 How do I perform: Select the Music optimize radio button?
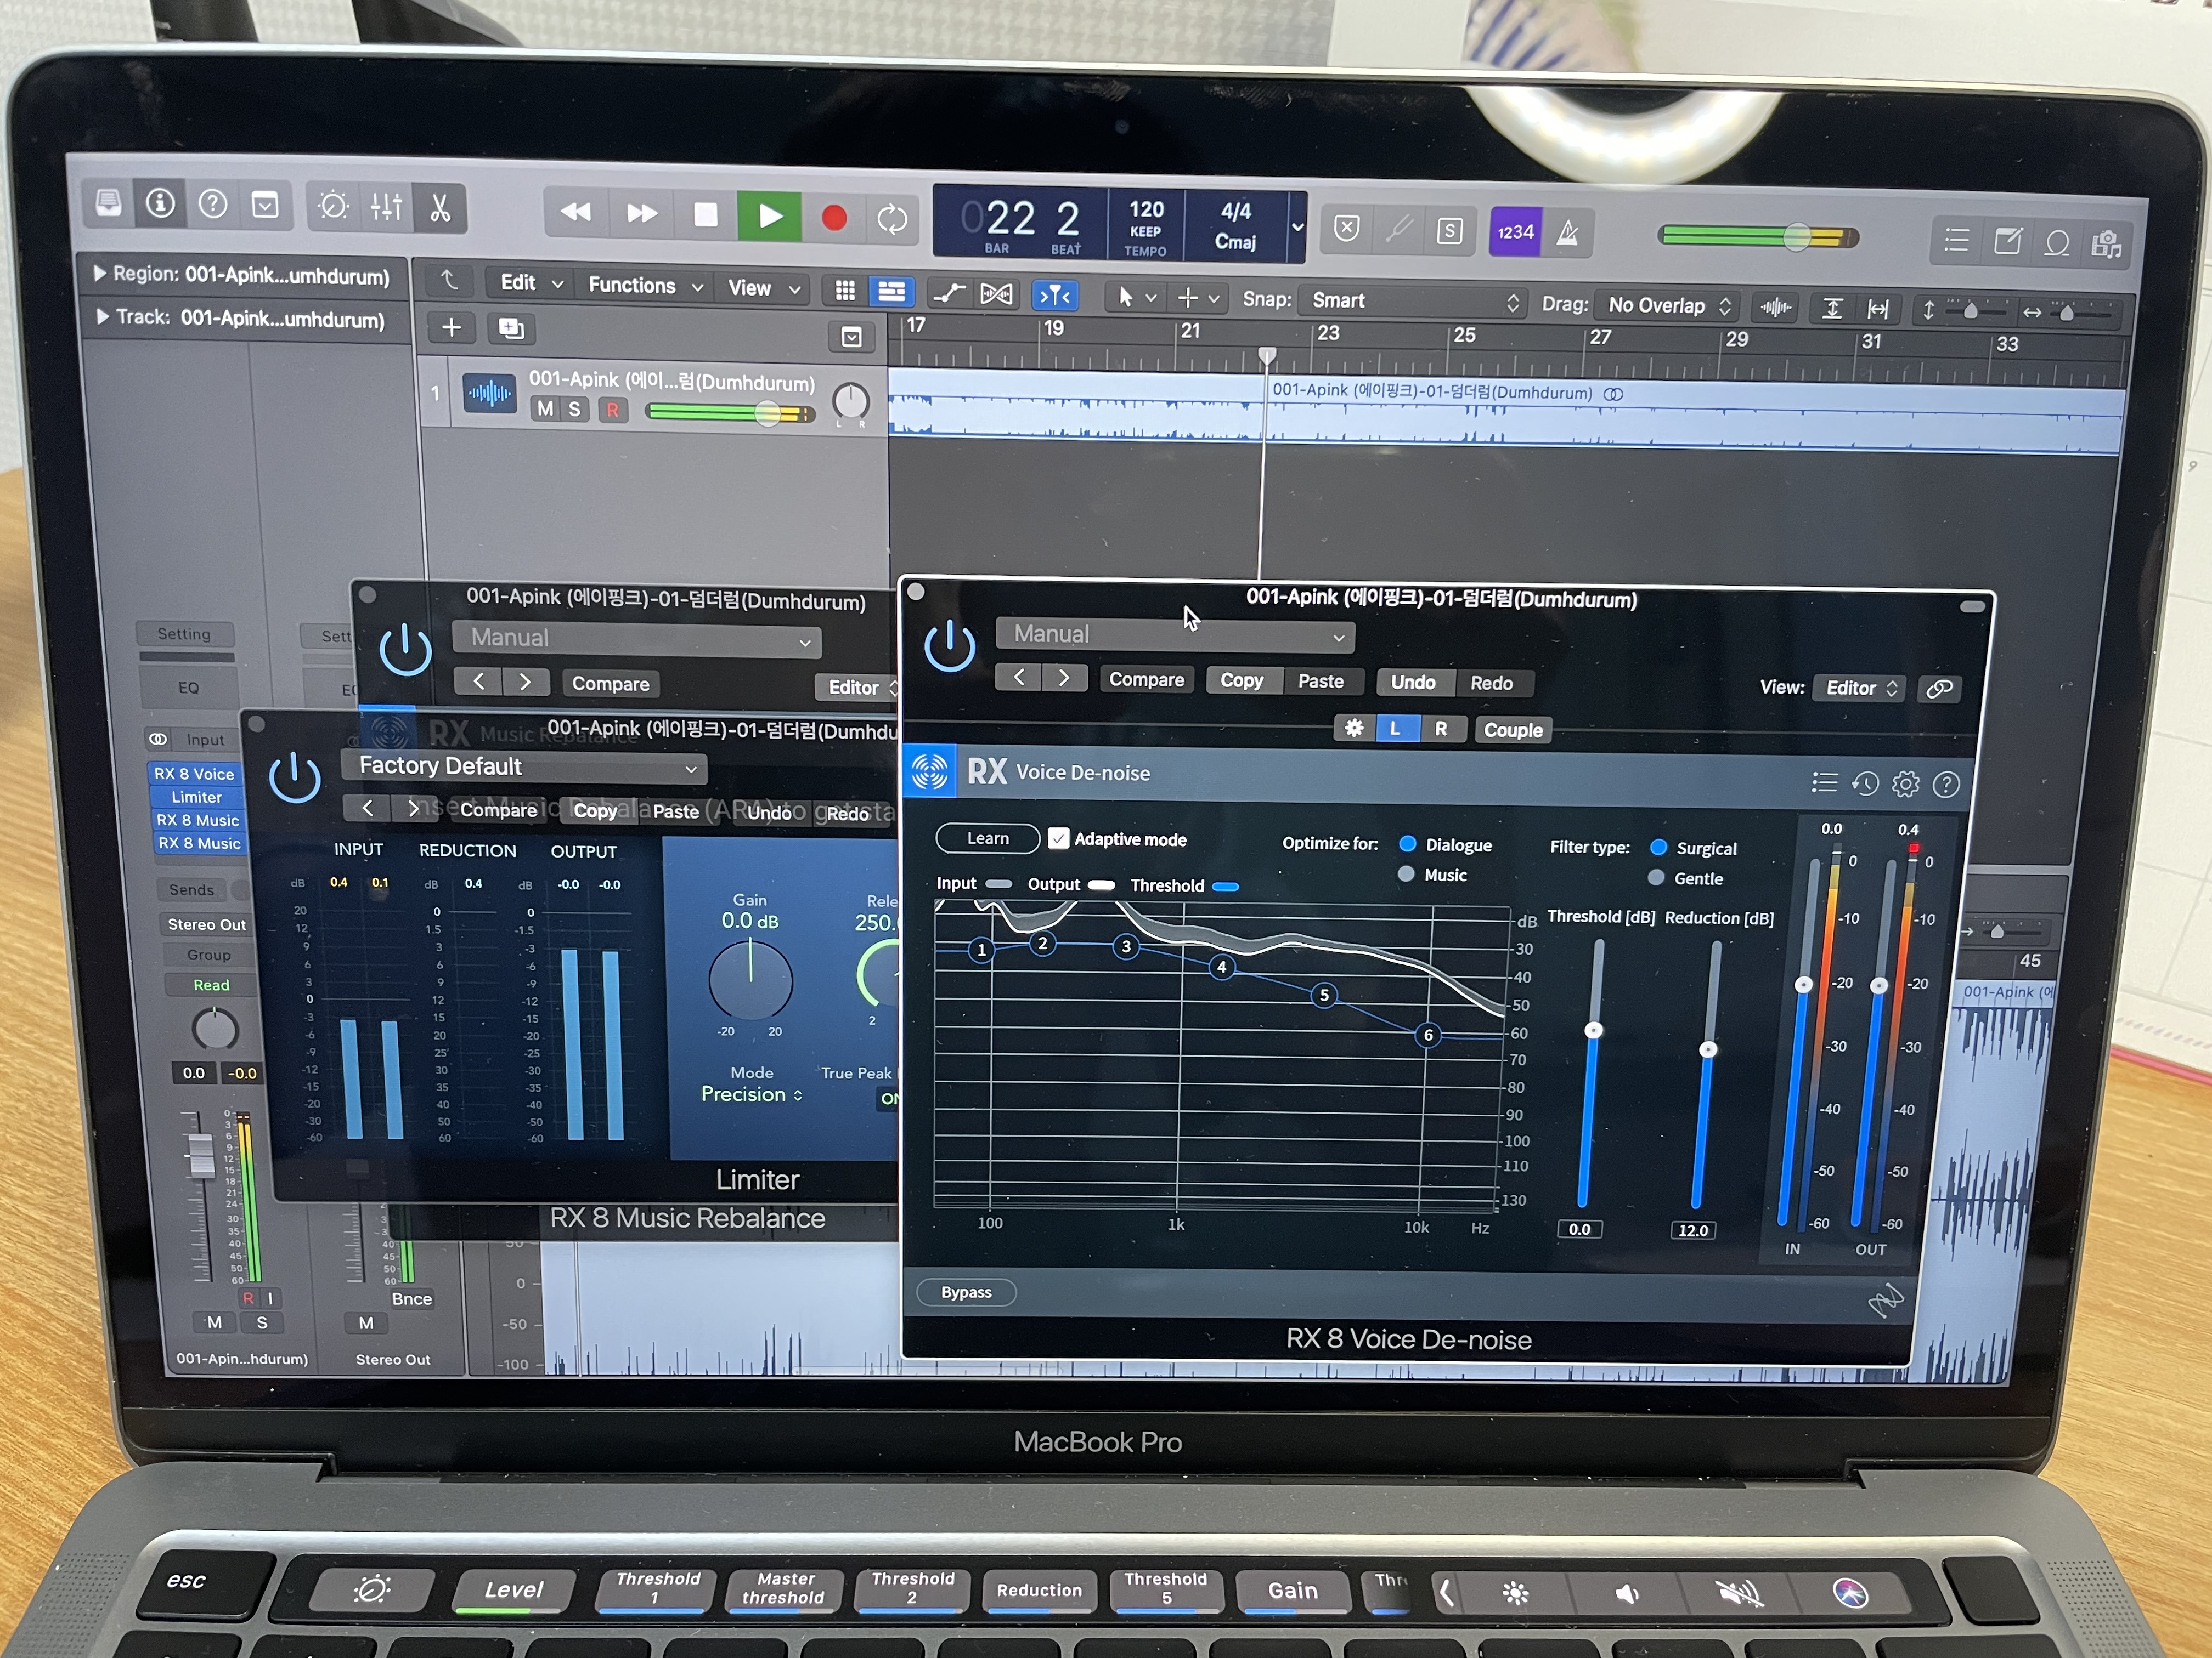click(x=1407, y=875)
